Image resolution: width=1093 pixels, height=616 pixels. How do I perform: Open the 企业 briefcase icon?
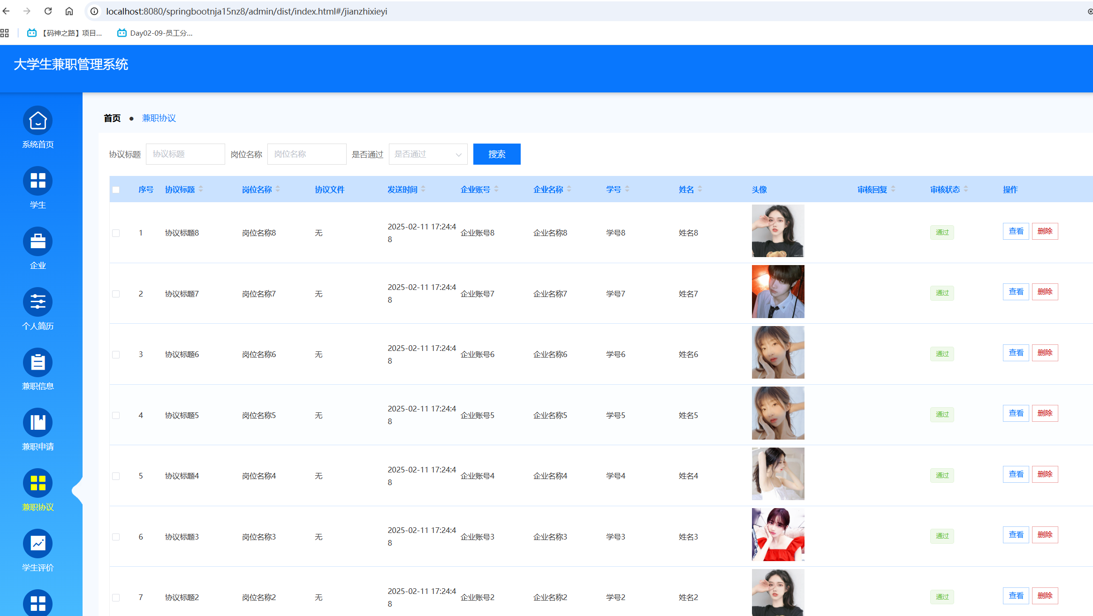38,242
